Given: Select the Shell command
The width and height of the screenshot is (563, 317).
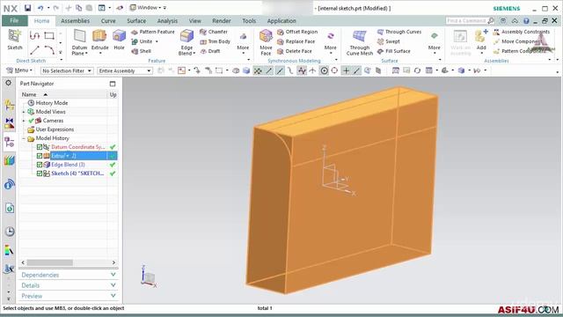Looking at the screenshot, I should (142, 51).
